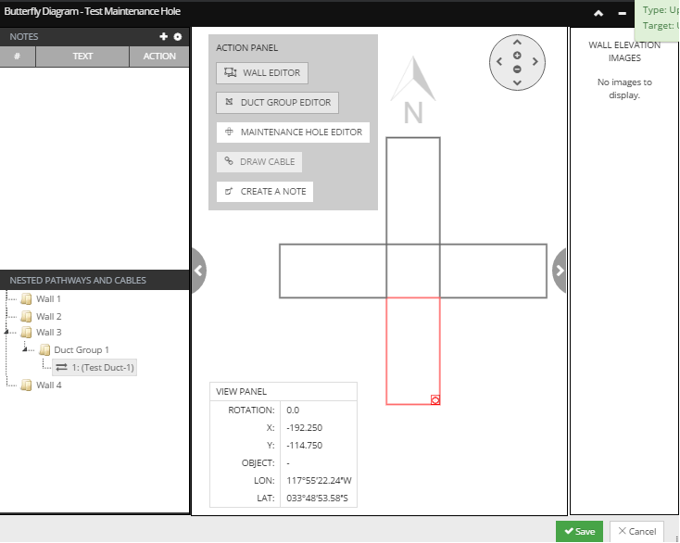Screen dimensions: 680x543
Task: Click the Wall Editor icon
Action: [x=231, y=72]
